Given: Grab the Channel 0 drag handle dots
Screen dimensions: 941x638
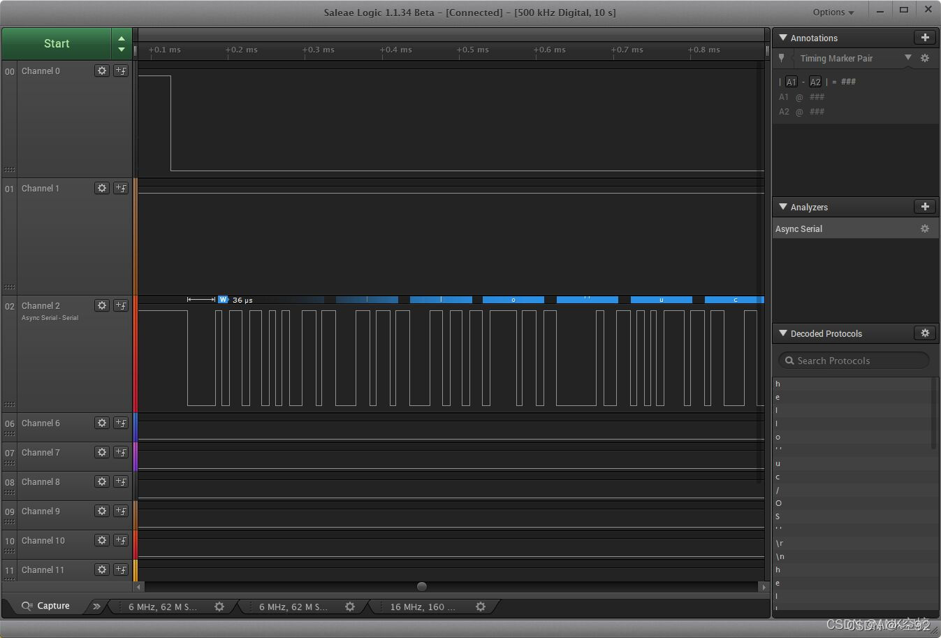Looking at the screenshot, I should [x=9, y=169].
